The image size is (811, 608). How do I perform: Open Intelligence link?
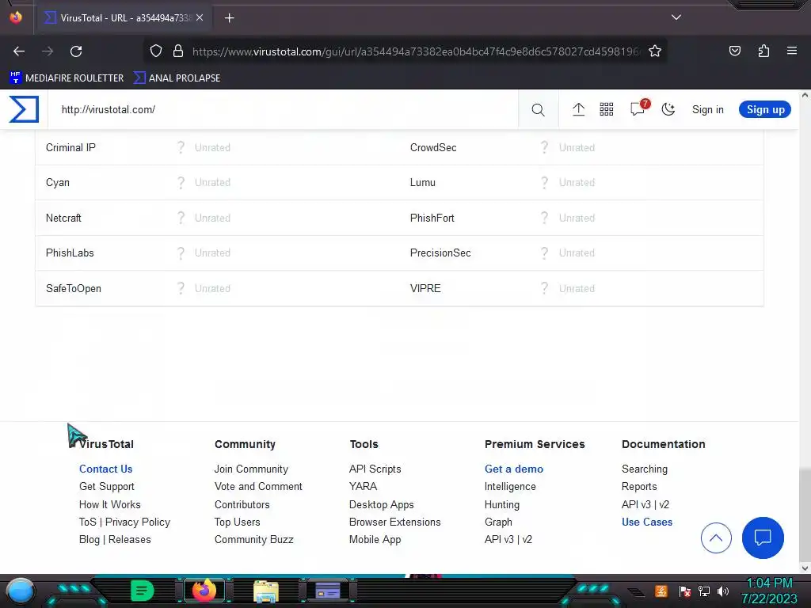pyautogui.click(x=510, y=487)
